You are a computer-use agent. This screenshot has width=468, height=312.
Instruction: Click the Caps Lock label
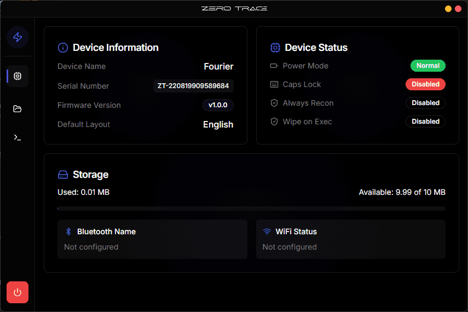pos(302,84)
